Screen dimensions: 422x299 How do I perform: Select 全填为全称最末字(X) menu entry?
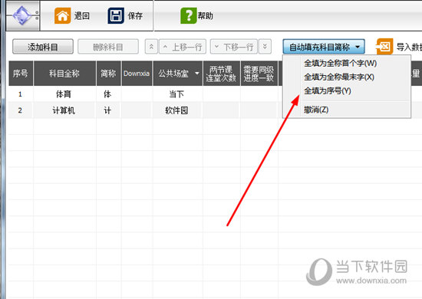[x=339, y=77]
